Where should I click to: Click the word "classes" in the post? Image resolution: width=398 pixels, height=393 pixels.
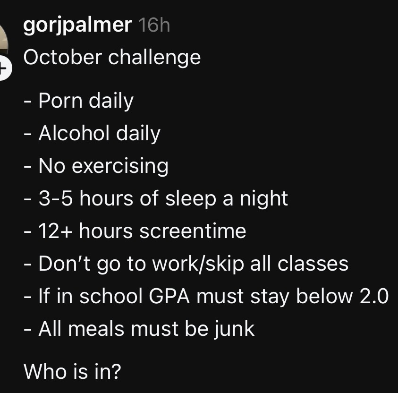click(x=313, y=264)
